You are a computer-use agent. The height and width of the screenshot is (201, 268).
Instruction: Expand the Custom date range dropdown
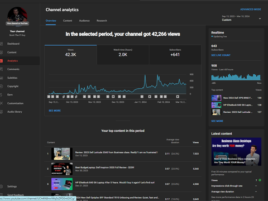241,18
